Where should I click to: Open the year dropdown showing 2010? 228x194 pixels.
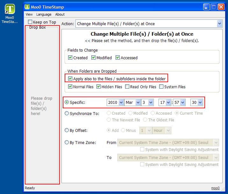(121, 103)
